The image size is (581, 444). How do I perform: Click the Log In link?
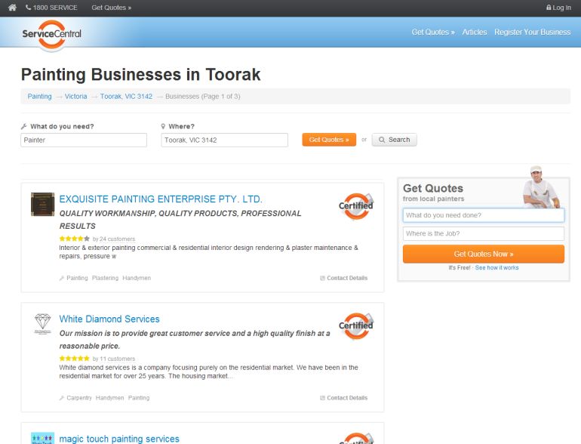[558, 8]
